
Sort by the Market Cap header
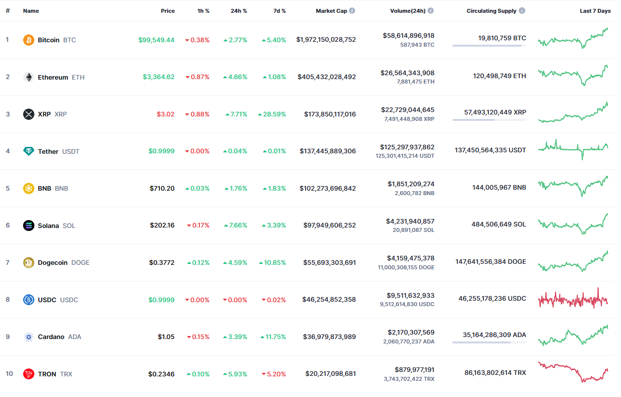[x=331, y=11]
